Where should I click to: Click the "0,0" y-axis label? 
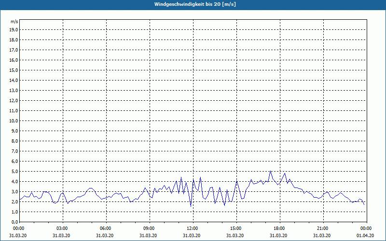point(15,222)
